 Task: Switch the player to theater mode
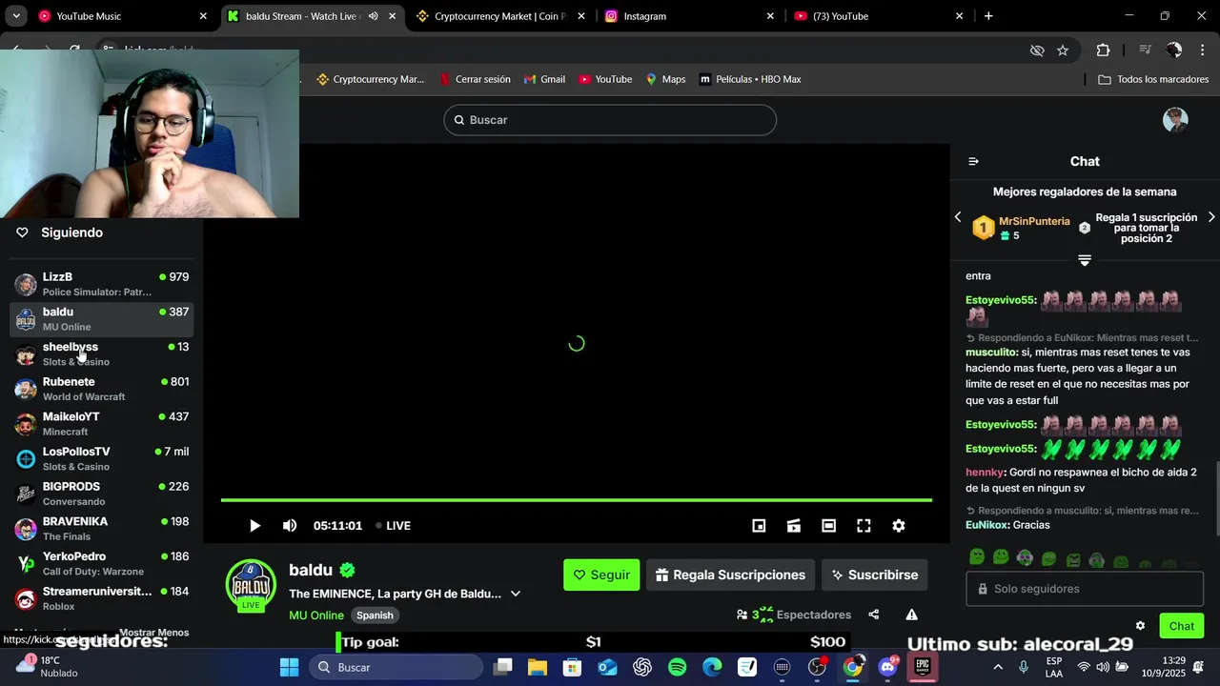[x=828, y=526]
